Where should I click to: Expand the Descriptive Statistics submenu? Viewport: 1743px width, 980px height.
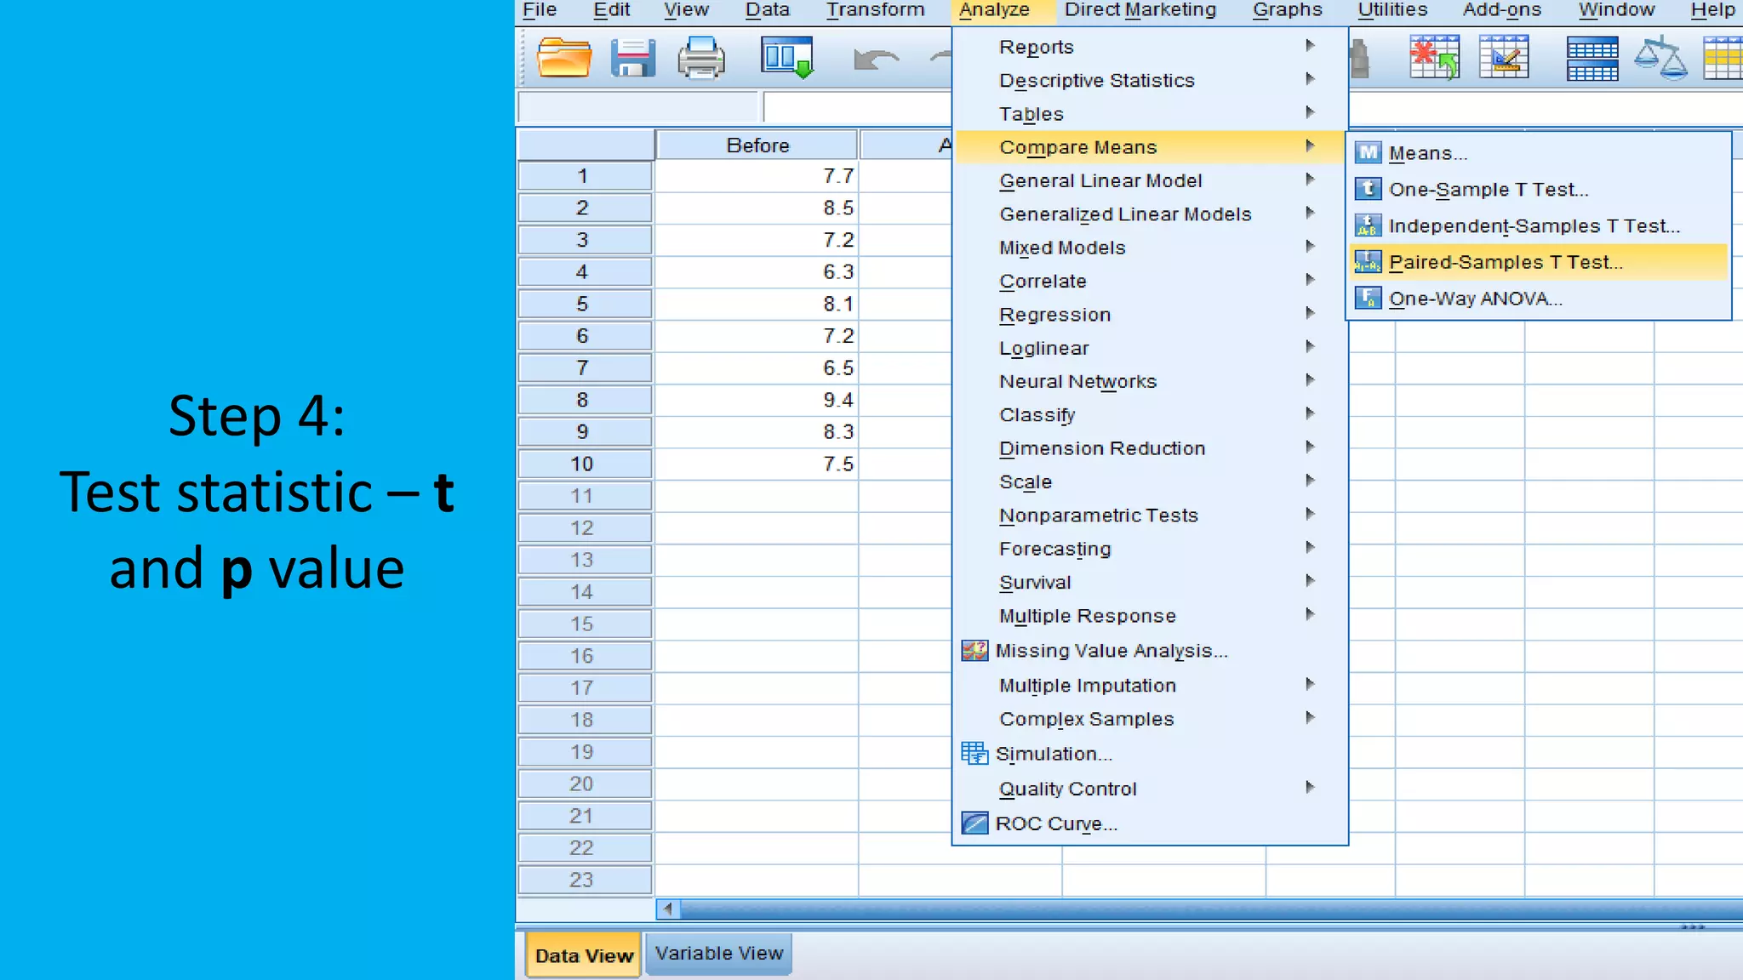coord(1096,80)
